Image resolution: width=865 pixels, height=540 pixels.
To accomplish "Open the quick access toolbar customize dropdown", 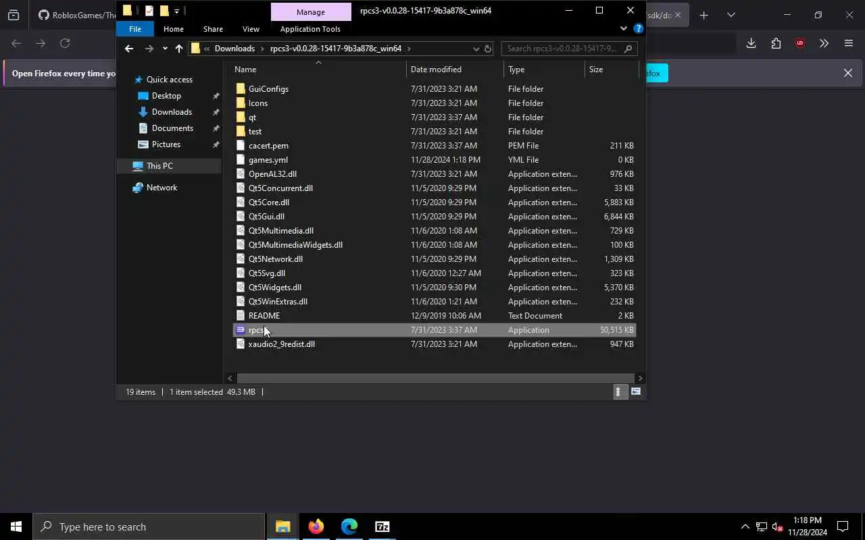I will coord(176,11).
